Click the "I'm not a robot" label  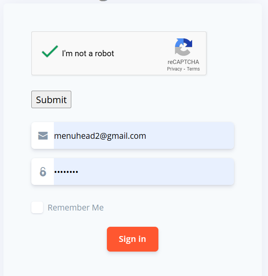click(88, 53)
